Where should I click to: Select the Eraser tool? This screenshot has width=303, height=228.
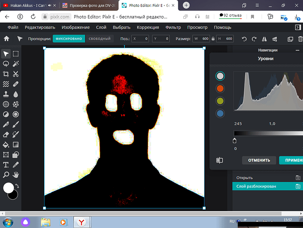click(x=6, y=135)
